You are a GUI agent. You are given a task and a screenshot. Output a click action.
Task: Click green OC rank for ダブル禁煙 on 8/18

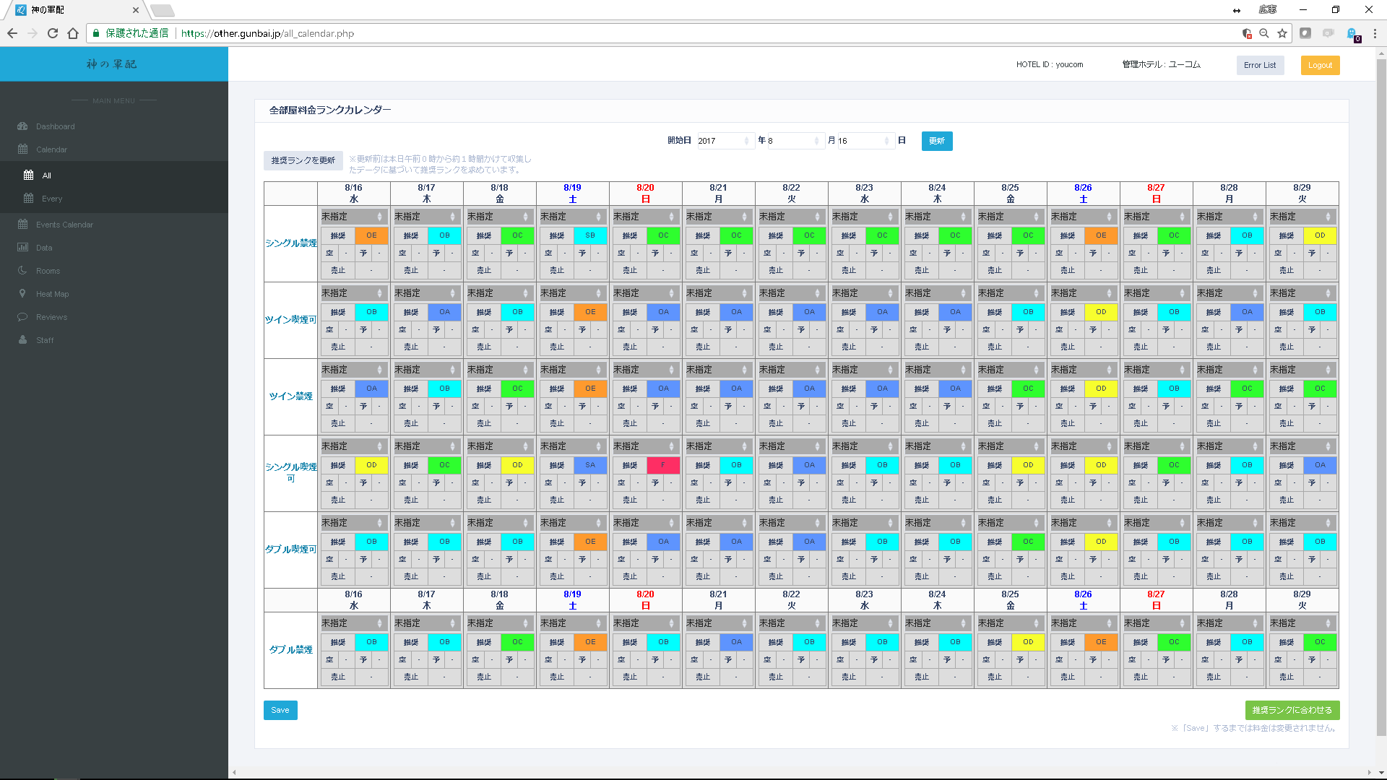[517, 642]
